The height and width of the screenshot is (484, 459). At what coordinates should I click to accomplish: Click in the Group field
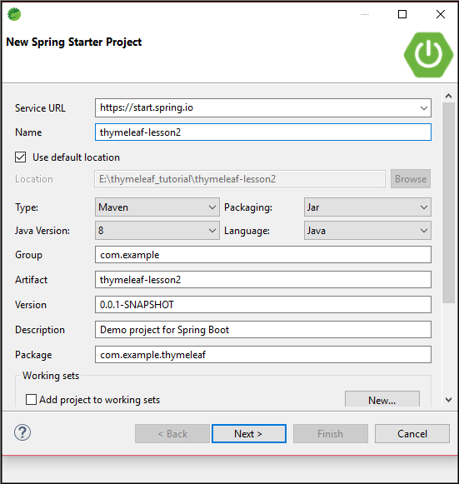[x=263, y=255]
